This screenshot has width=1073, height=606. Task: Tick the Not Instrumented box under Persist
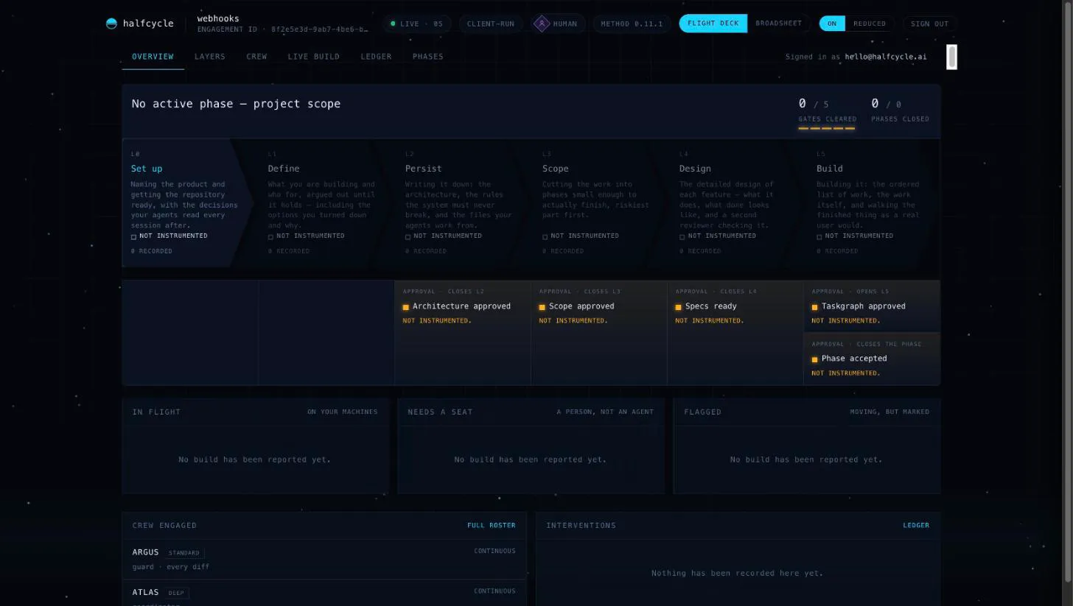coord(408,237)
